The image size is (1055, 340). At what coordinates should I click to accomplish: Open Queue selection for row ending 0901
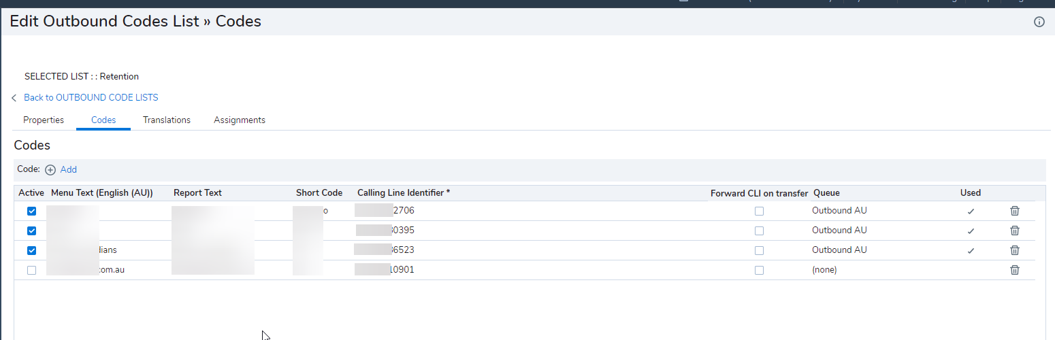824,270
